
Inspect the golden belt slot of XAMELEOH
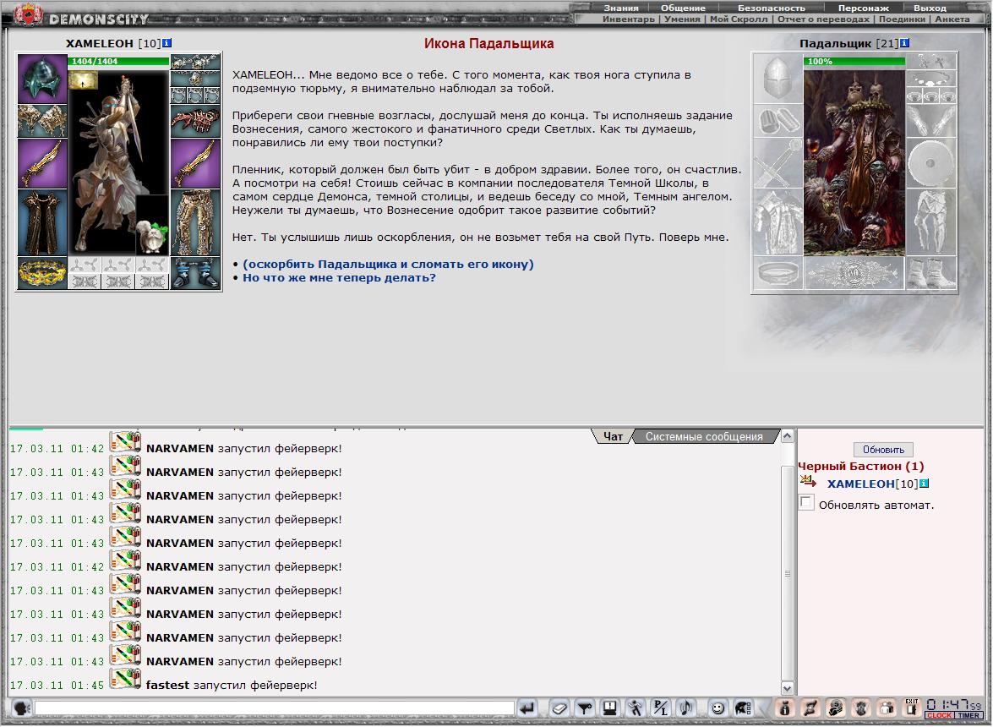coord(42,273)
